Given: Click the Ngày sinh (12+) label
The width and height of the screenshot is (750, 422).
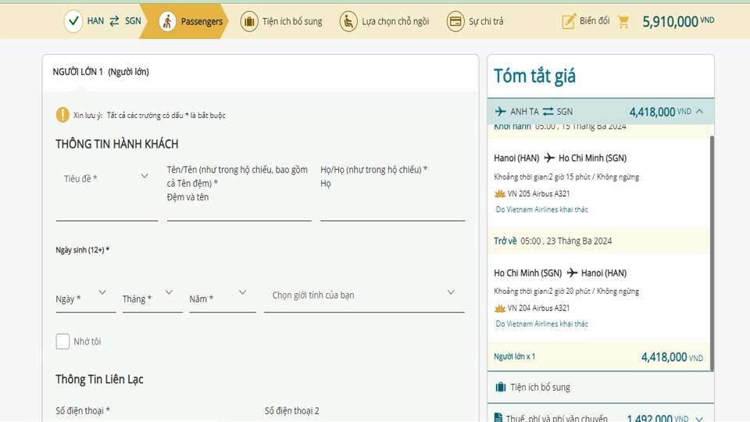Looking at the screenshot, I should tap(83, 250).
